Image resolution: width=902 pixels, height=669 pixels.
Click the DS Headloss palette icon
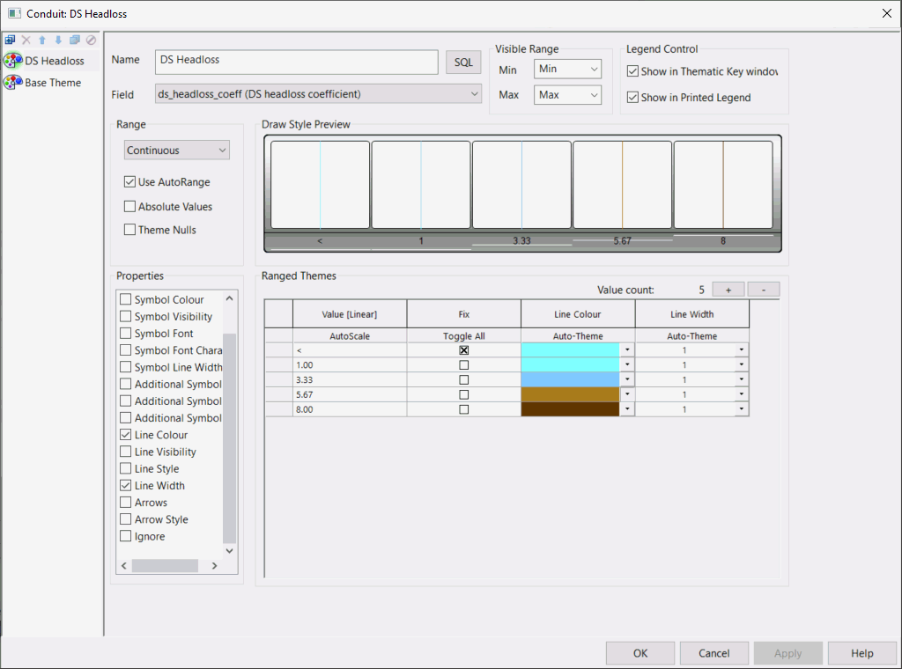(x=12, y=61)
